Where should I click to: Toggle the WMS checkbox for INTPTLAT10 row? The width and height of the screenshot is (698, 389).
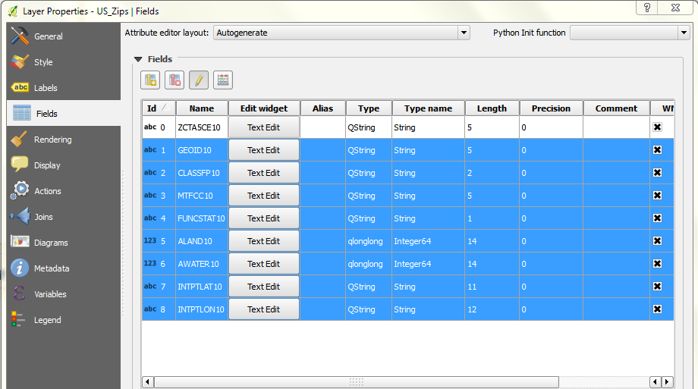click(657, 286)
